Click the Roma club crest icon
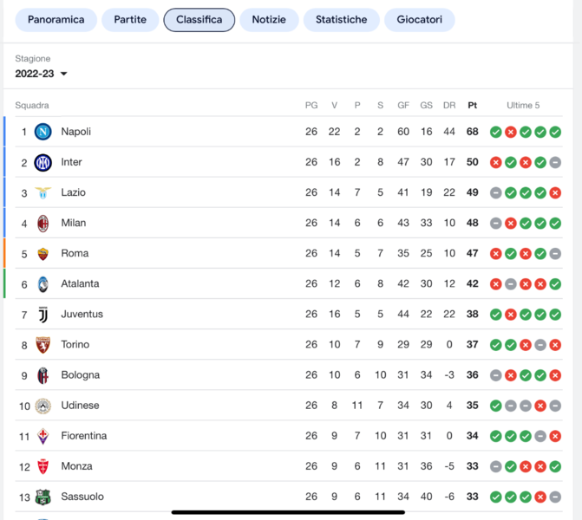The width and height of the screenshot is (582, 520). point(43,253)
